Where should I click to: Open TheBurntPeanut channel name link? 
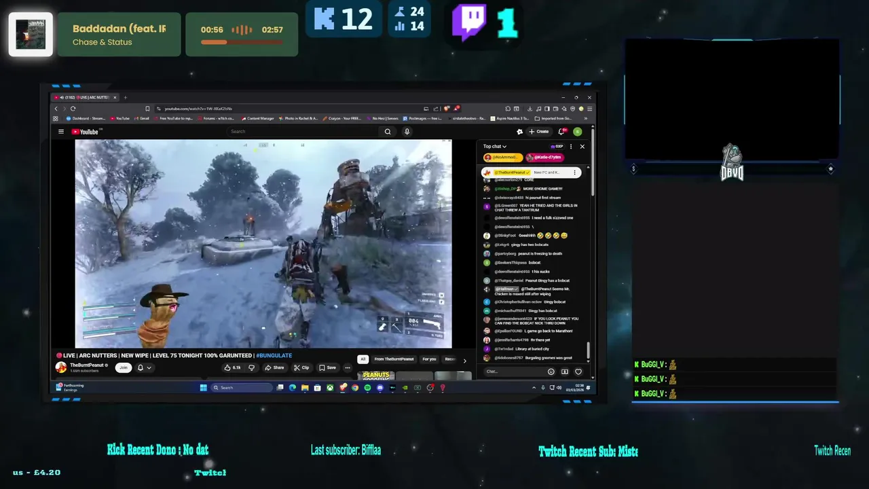pos(88,365)
